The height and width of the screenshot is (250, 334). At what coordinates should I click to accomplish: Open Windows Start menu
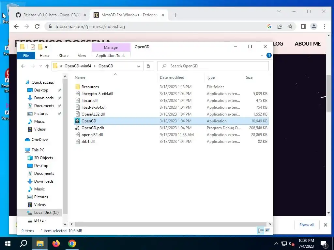click(x=8, y=243)
